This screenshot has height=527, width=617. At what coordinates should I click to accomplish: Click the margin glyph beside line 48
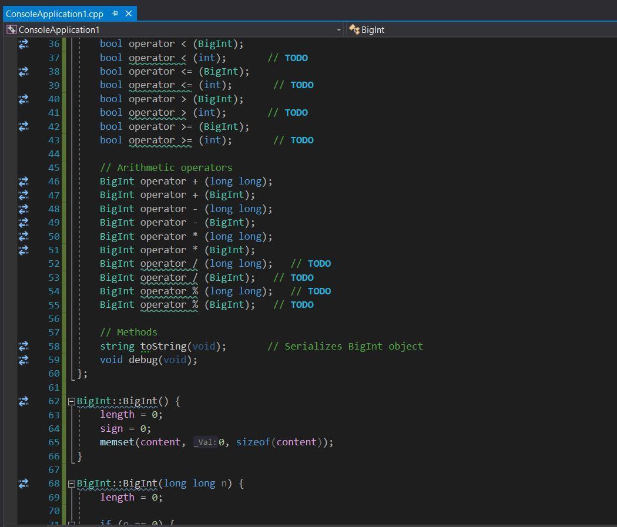pyautogui.click(x=24, y=209)
